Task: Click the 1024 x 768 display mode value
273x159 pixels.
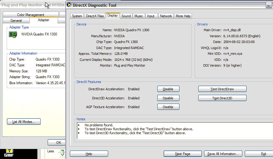Action: click(133, 60)
